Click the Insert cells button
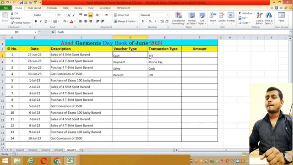The image size is (293, 165). [213, 18]
